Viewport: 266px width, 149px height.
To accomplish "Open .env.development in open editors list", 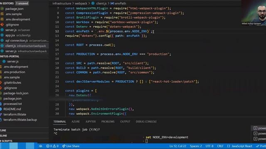I will [x=17, y=19].
